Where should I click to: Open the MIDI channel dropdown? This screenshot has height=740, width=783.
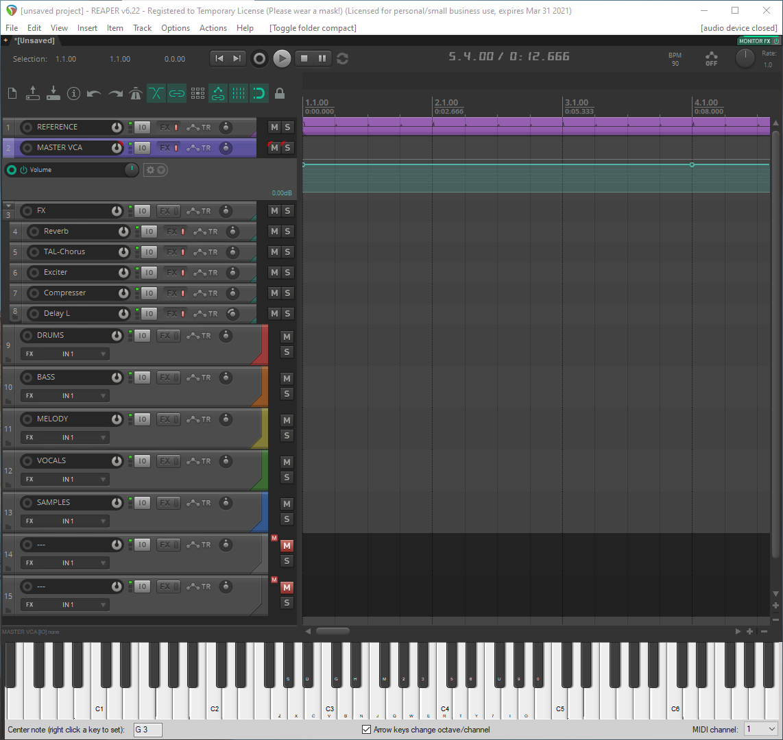(x=761, y=730)
